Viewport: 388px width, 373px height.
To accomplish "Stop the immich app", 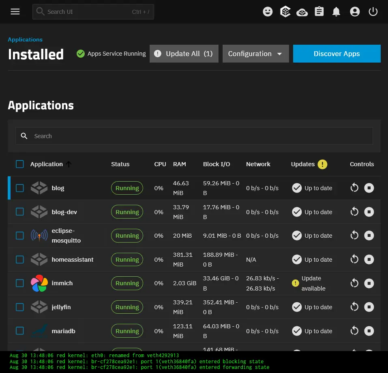I will pos(369,283).
